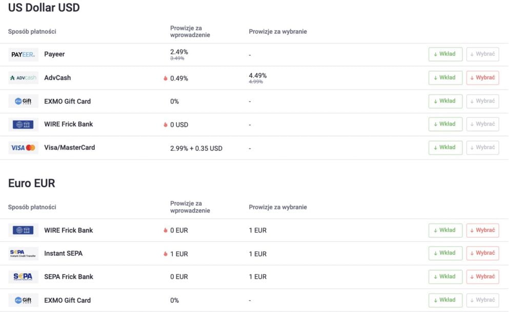Select the AdvCash payment method name
525x312 pixels.
click(57, 77)
